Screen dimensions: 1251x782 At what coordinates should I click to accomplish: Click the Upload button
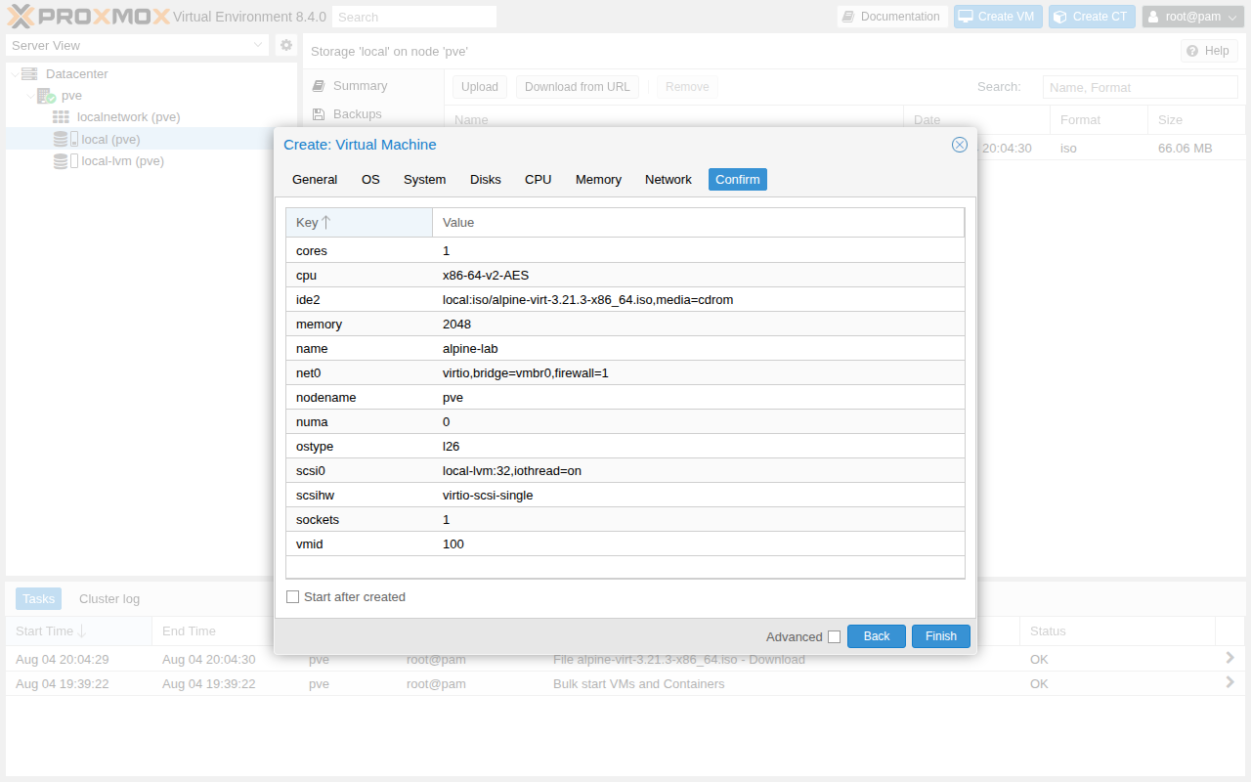point(480,87)
